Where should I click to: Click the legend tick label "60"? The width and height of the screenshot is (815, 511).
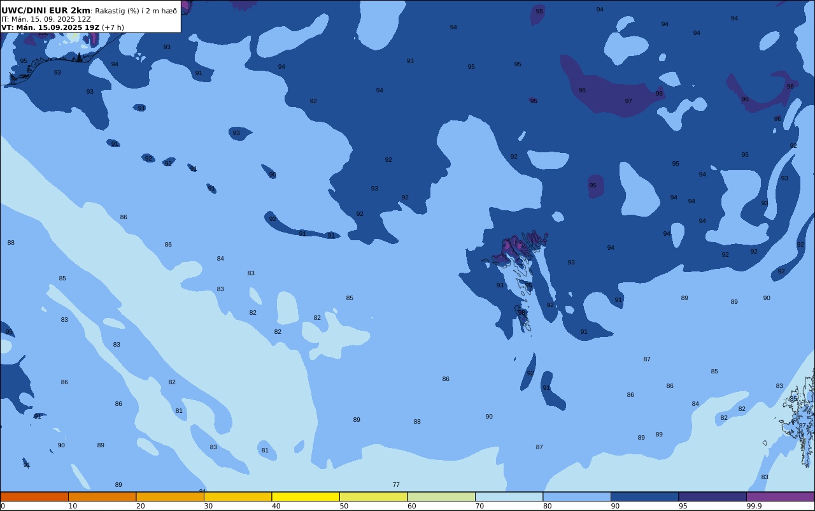(411, 506)
